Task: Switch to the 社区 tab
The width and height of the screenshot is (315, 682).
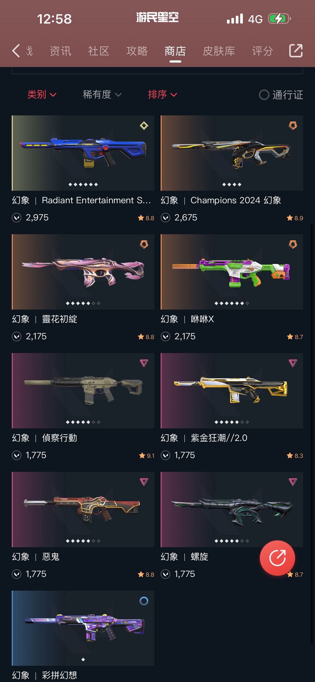Action: click(99, 51)
